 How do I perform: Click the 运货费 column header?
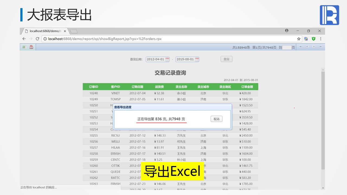point(159,87)
